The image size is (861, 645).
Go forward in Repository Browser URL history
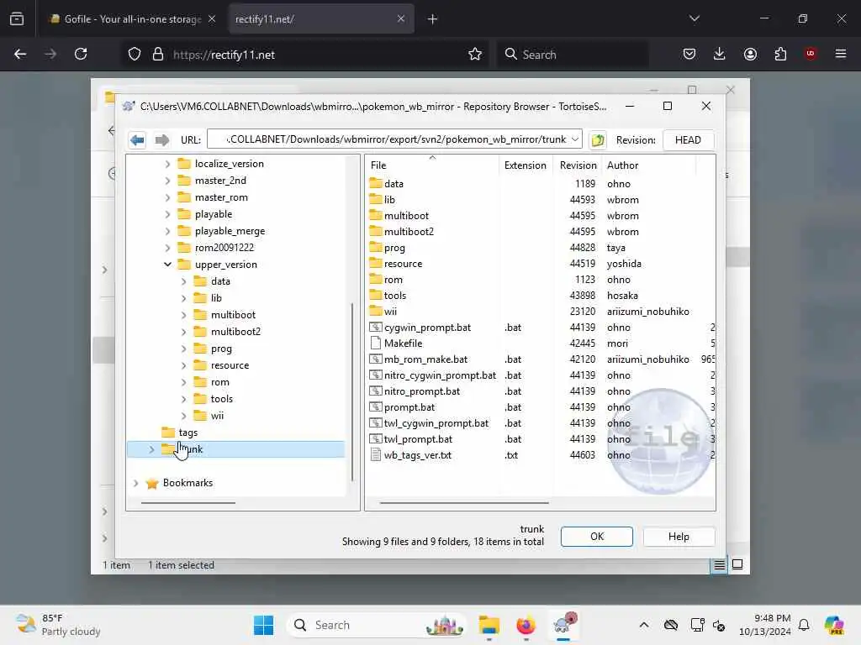pyautogui.click(x=162, y=140)
